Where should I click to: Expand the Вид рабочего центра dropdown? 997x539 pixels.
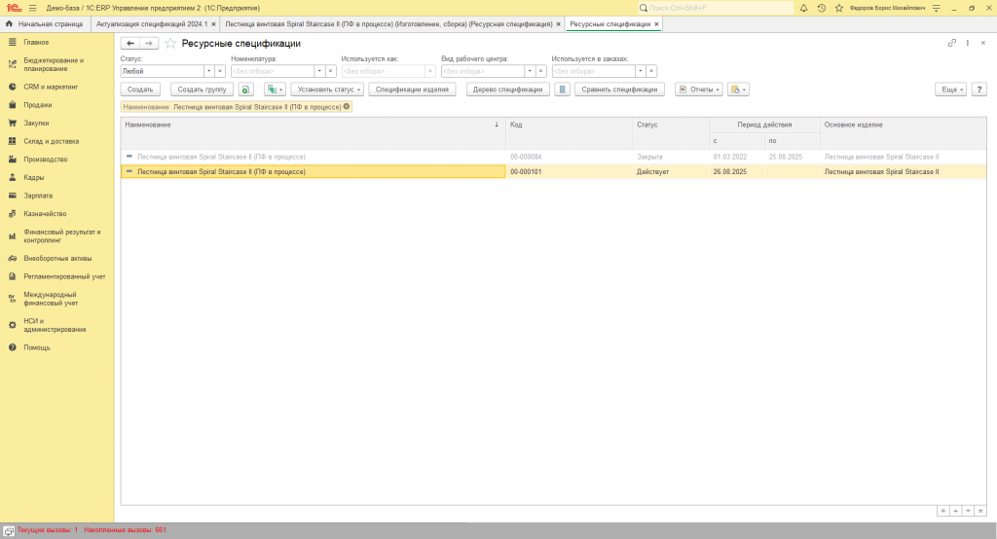(x=530, y=71)
